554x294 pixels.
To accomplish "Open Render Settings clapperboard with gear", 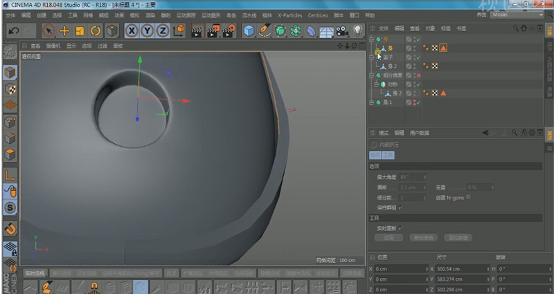I will 229,31.
